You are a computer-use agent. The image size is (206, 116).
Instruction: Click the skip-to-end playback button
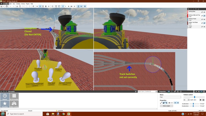[74, 6]
